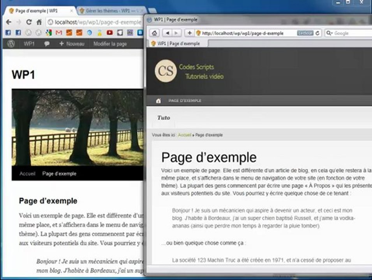Go forward in the Safari window
Viewport: 372px width, 280px height.
(176, 33)
